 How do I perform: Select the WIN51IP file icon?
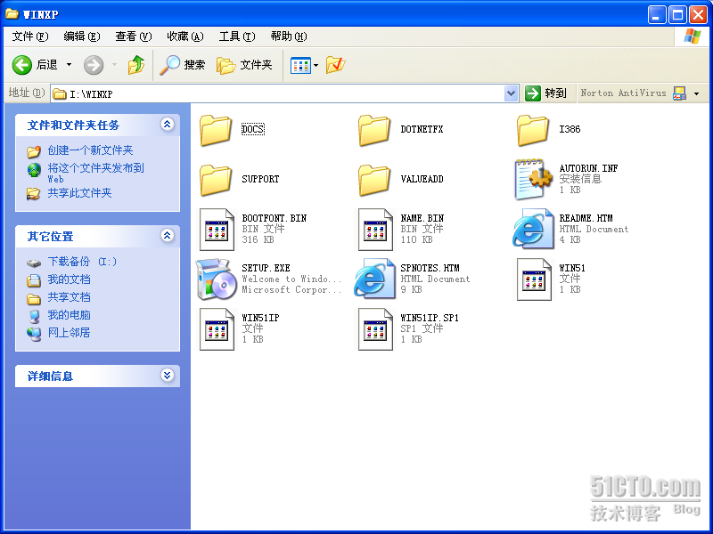click(217, 329)
